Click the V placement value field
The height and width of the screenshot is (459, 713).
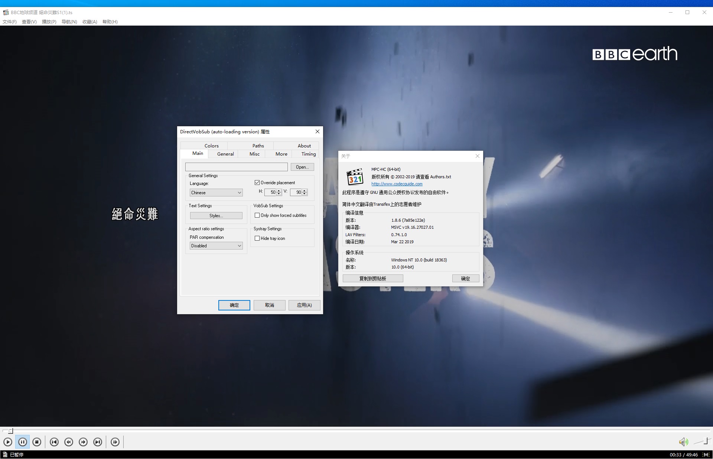(296, 192)
